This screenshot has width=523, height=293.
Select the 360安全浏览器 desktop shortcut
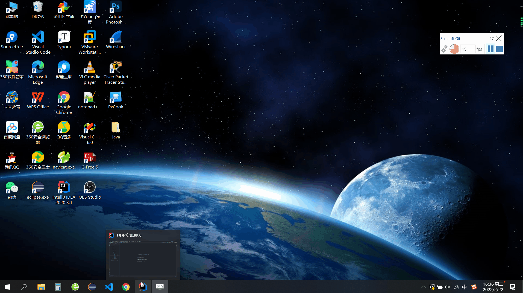38,133
